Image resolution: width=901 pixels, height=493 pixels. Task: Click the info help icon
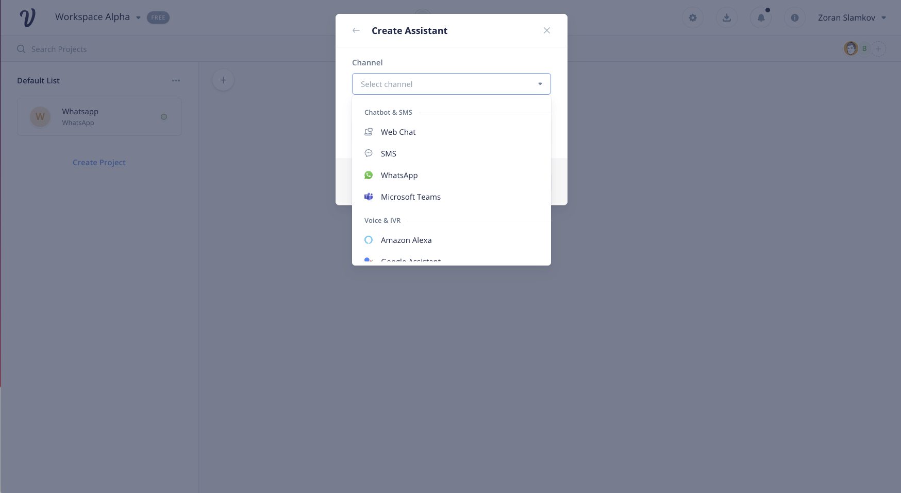[x=795, y=18]
